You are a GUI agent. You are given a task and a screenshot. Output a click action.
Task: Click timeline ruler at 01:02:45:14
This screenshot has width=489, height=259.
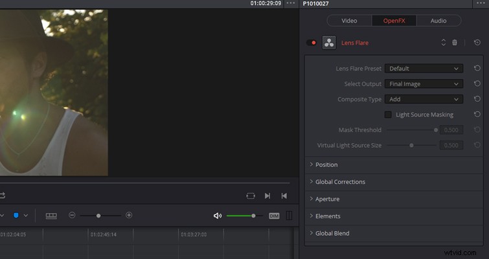pyautogui.click(x=103, y=234)
